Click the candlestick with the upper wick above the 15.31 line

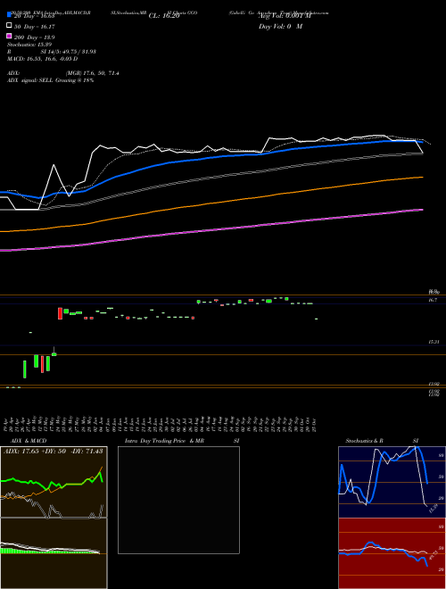point(54,352)
